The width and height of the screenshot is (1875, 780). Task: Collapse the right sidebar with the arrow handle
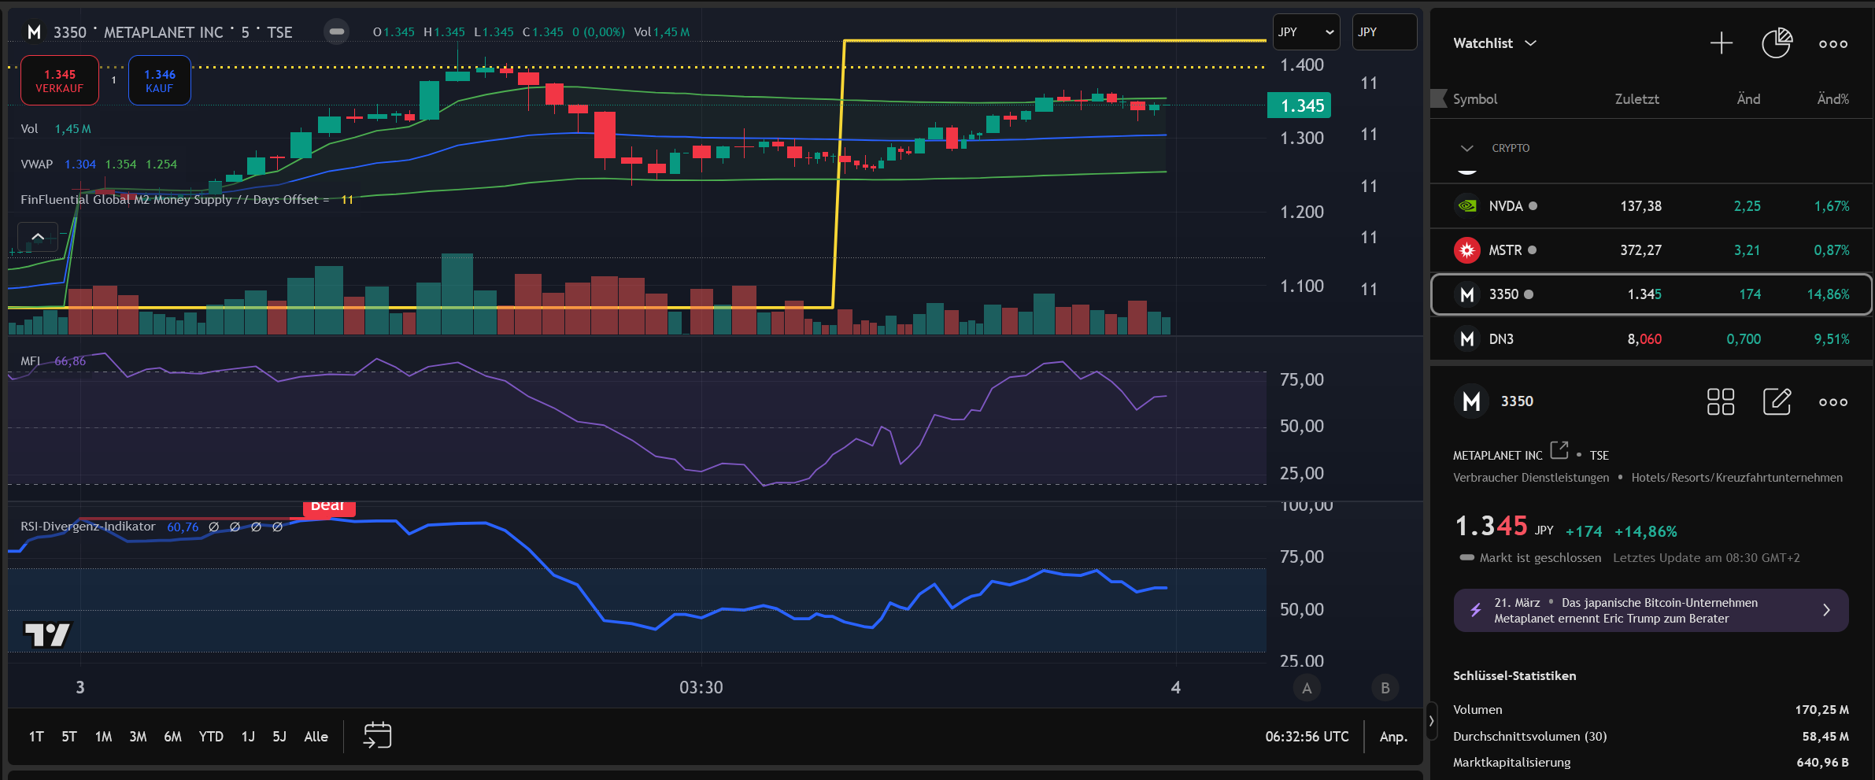(1431, 720)
